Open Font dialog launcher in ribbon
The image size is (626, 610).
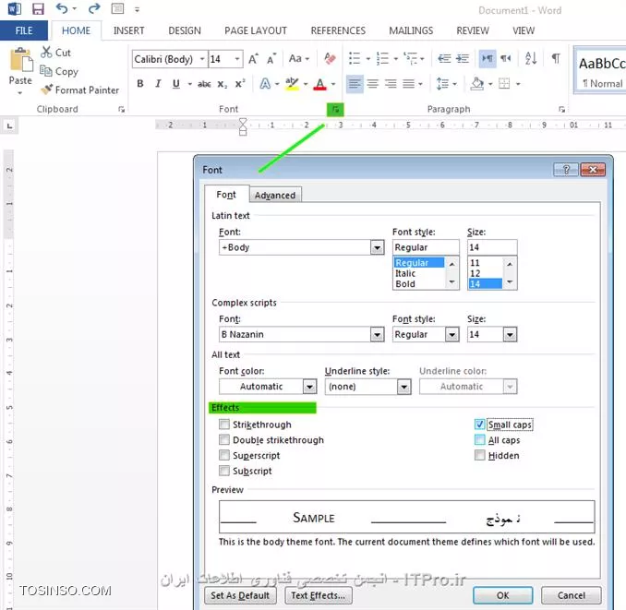pyautogui.click(x=335, y=109)
